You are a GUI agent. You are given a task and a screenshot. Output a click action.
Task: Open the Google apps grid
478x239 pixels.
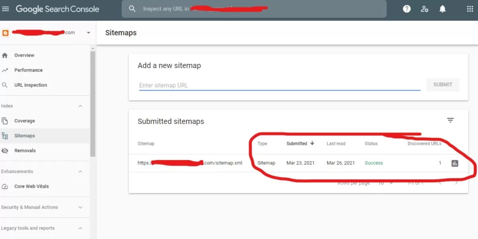coord(470,9)
